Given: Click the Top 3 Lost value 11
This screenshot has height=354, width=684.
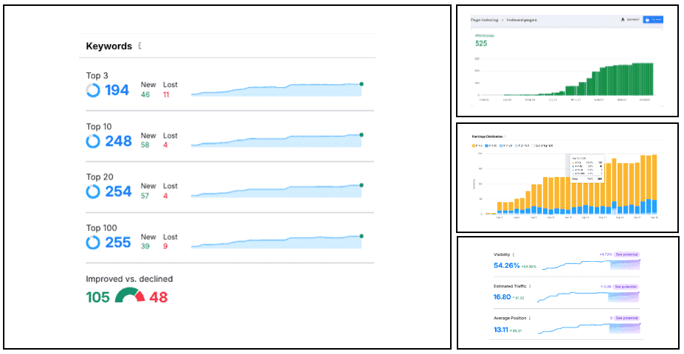Looking at the screenshot, I should click(x=166, y=94).
